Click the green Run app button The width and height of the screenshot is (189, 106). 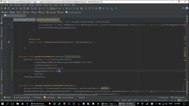pos(60,9)
